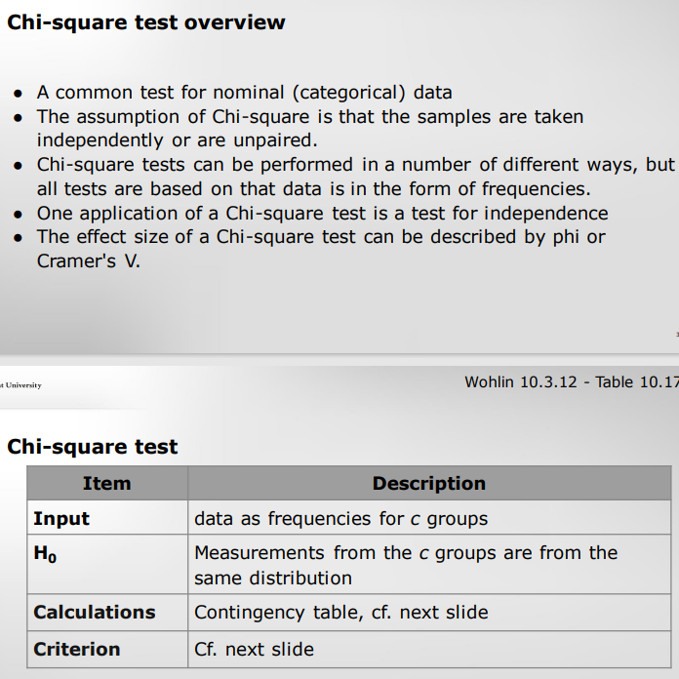Click the small slide number at right edge
The height and width of the screenshot is (679, 679).
(x=676, y=334)
